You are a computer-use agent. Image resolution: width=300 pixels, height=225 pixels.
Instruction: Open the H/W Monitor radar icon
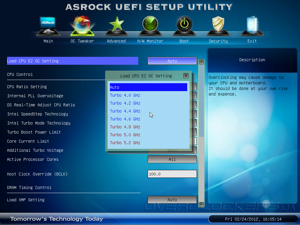click(x=150, y=26)
